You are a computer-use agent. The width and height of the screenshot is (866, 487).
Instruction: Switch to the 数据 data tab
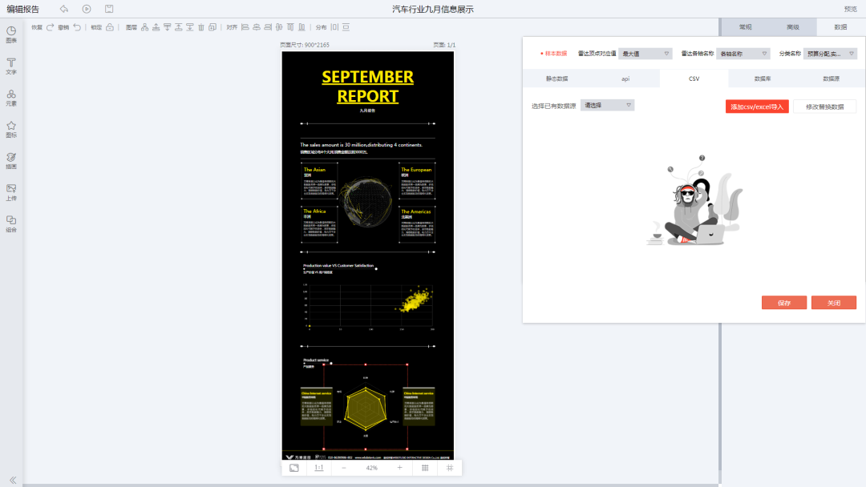click(x=840, y=27)
